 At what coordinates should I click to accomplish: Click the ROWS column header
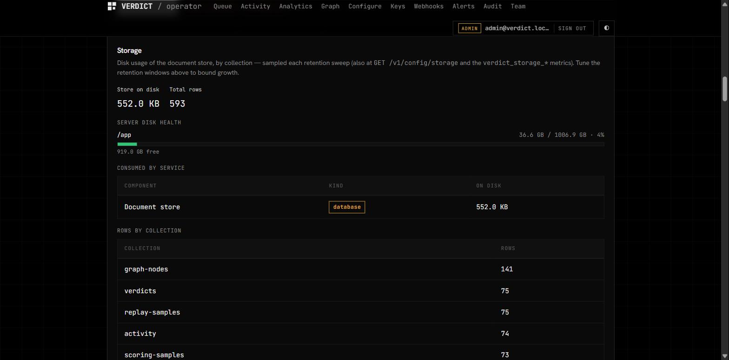tap(508, 248)
